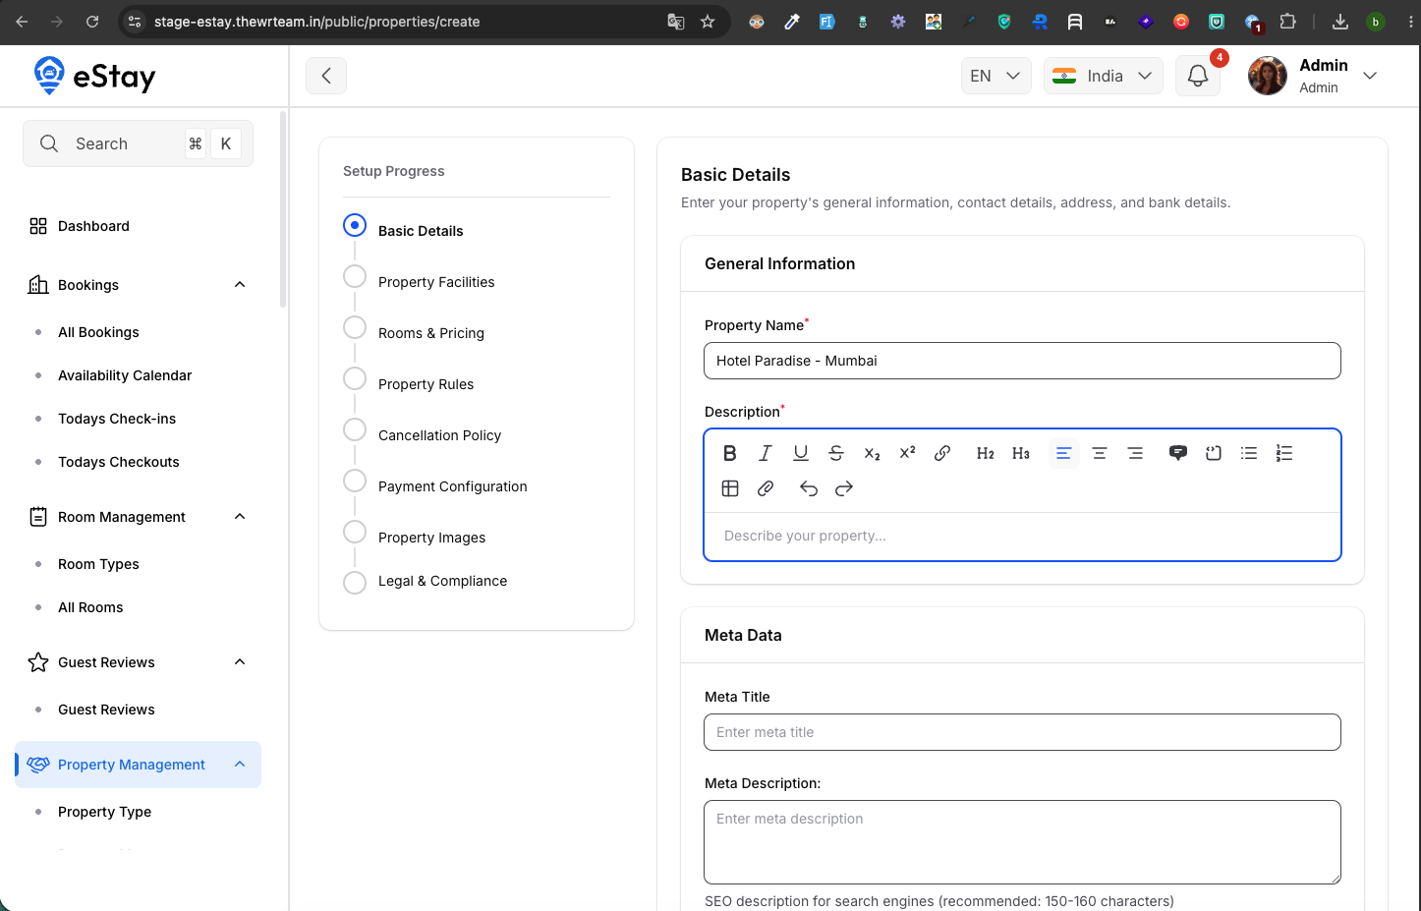Viewport: 1421px width, 911px height.
Task: Focus the sidebar Search box
Action: 138,143
